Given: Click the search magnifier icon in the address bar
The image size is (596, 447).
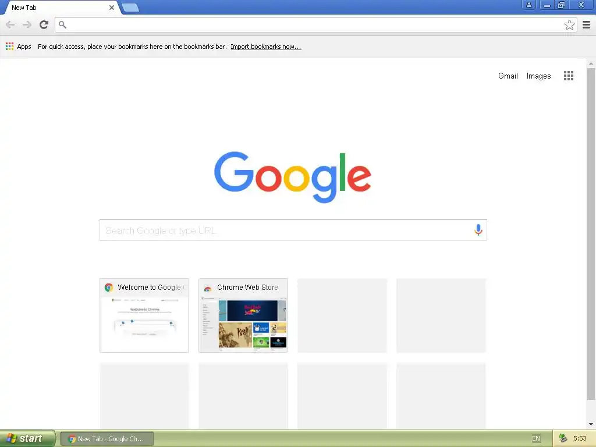Looking at the screenshot, I should 63,24.
